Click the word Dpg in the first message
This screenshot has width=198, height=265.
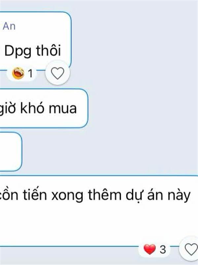point(18,51)
